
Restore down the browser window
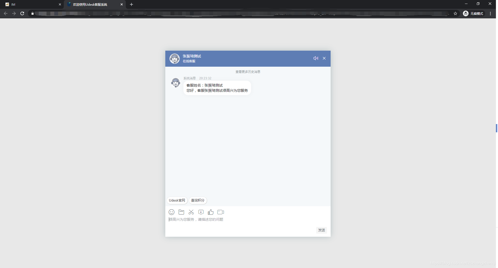click(478, 4)
